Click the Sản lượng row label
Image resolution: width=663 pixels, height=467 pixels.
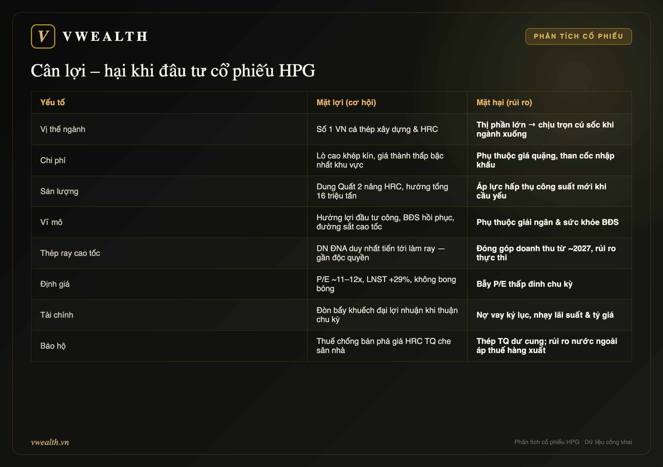(59, 191)
